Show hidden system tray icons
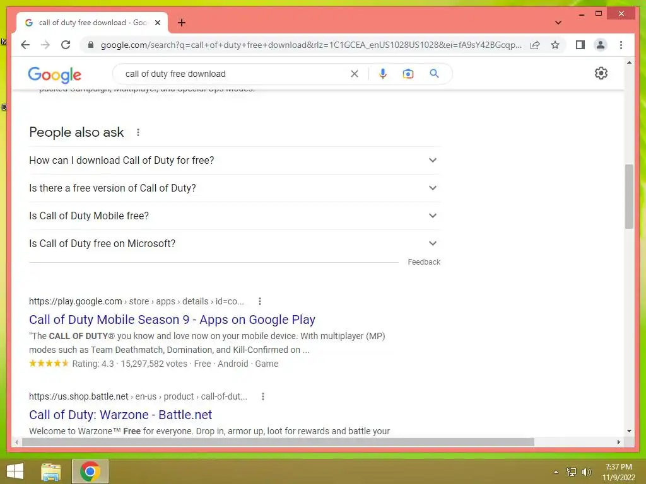The height and width of the screenshot is (484, 646). [x=556, y=472]
